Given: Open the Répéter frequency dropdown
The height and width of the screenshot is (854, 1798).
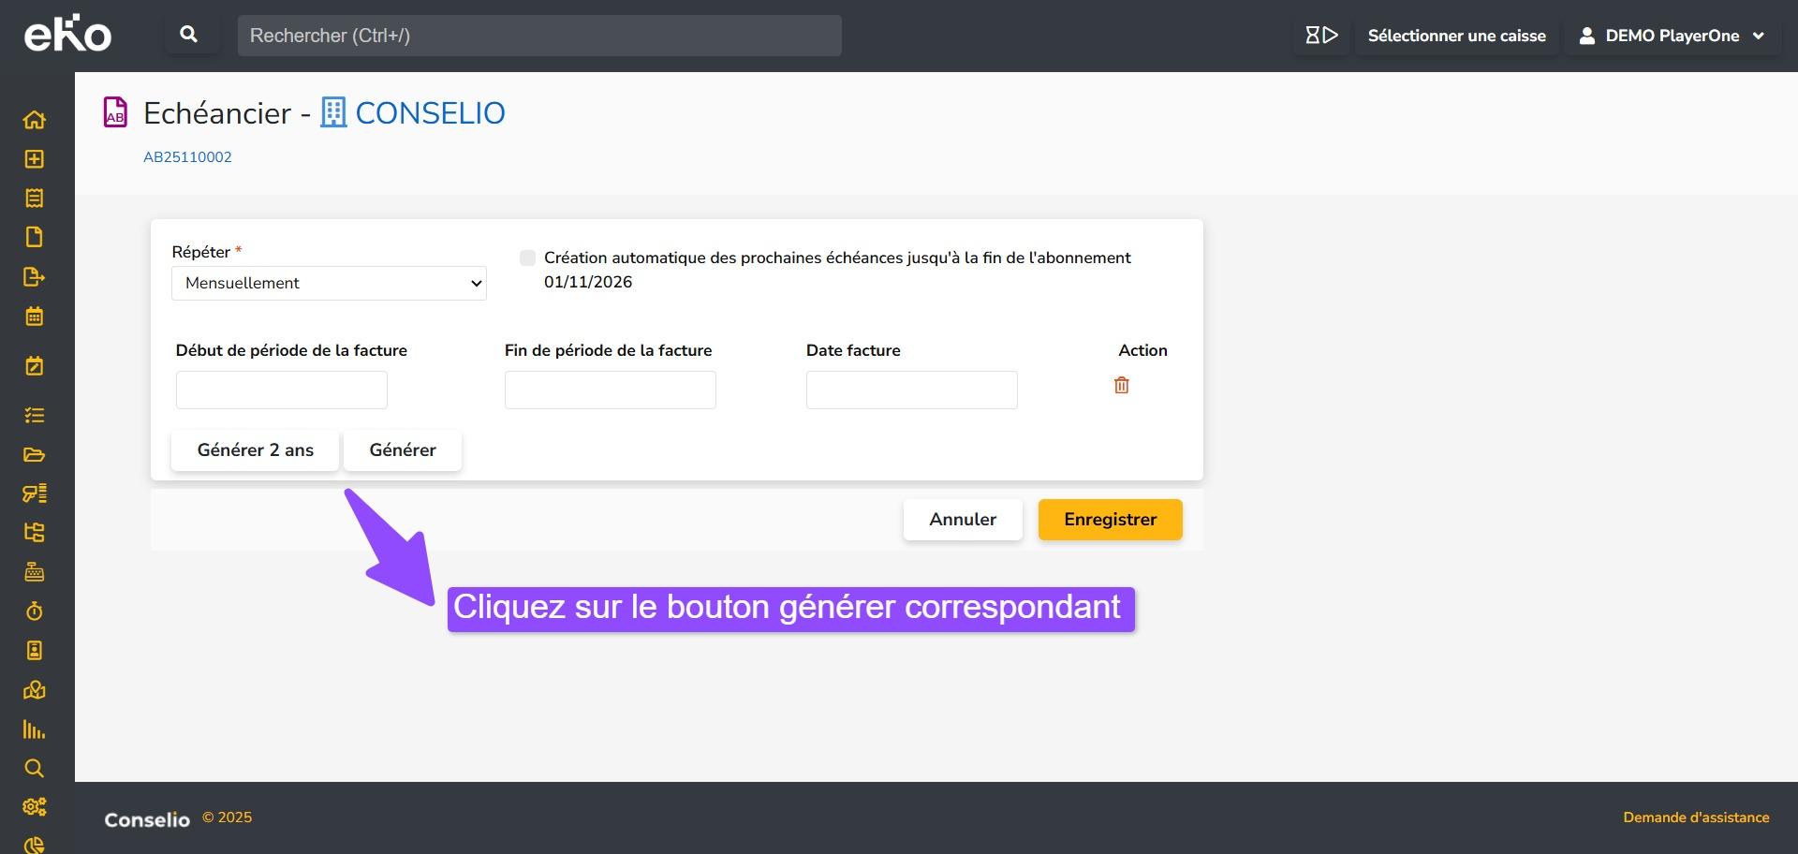Looking at the screenshot, I should click(329, 283).
